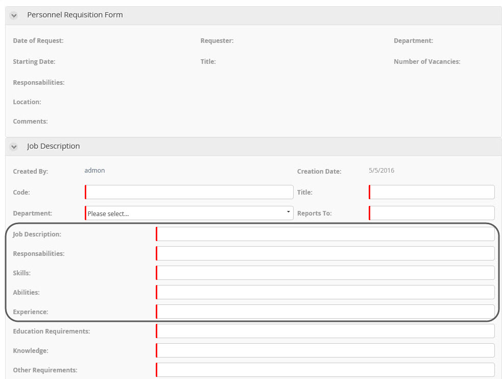Viewport: 502px width, 379px height.
Task: Click the Personnel Requisition Form header title
Action: coord(75,15)
